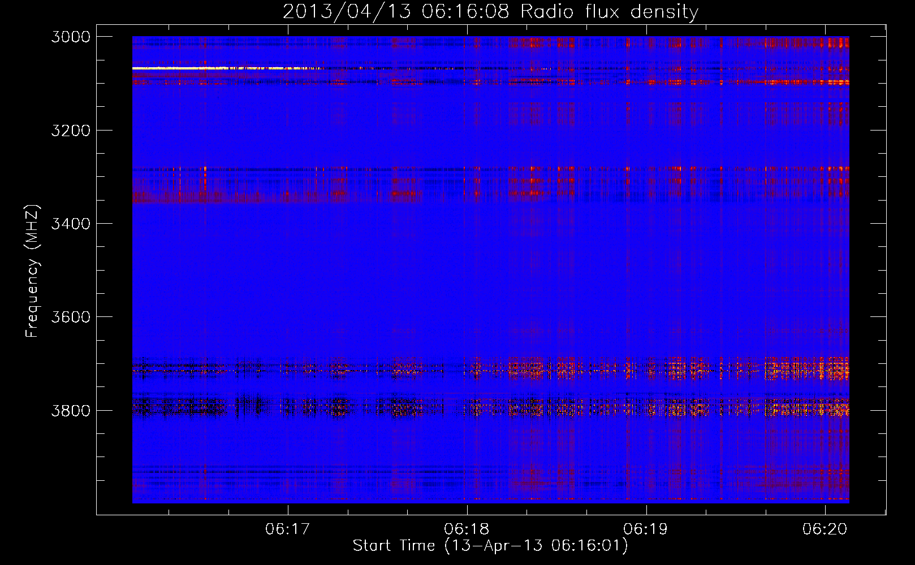Click the 'Frequency (MHZ)' axis title

(33, 271)
